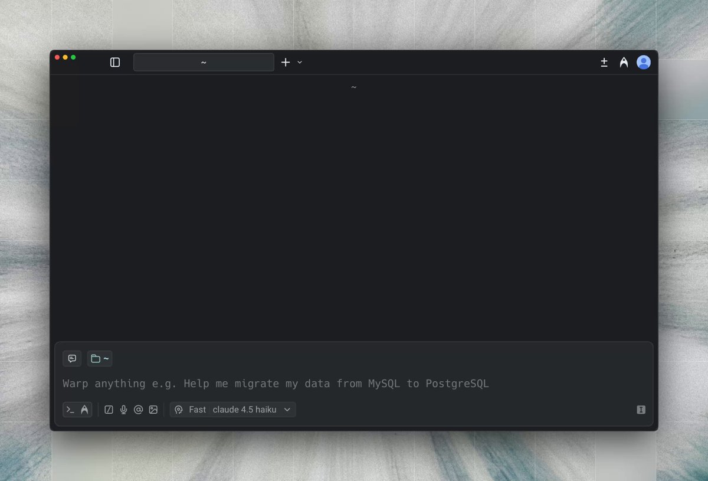
Task: Open the plus-minus code review icon
Action: tap(604, 62)
